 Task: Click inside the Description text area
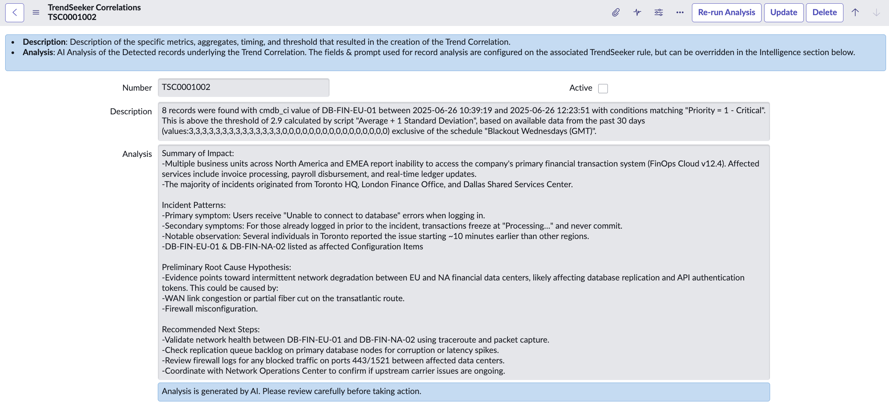coord(463,121)
